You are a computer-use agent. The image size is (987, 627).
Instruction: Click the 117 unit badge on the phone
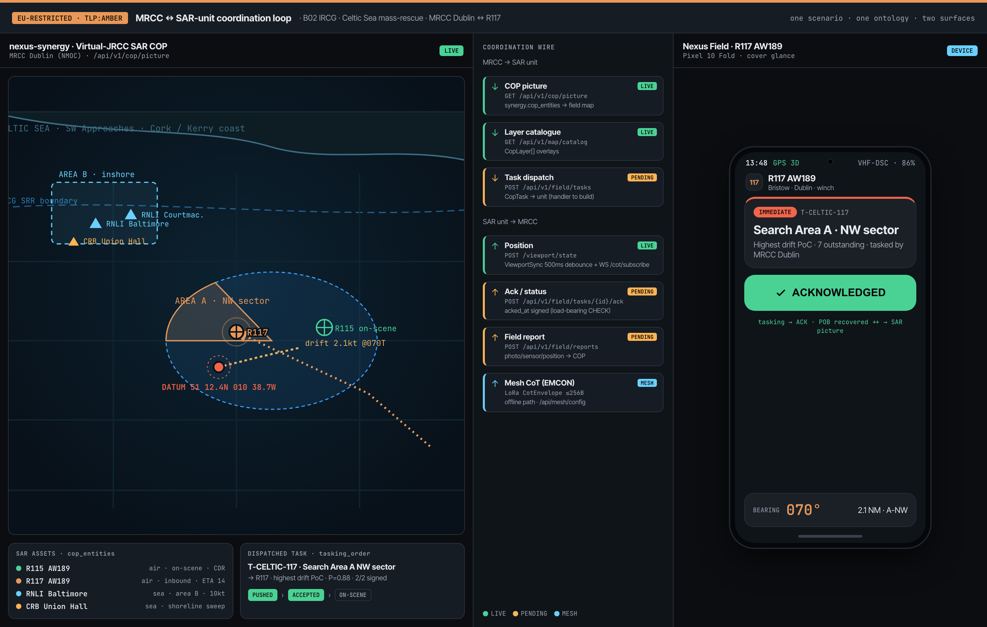click(x=754, y=182)
